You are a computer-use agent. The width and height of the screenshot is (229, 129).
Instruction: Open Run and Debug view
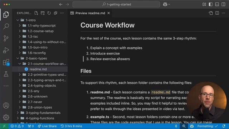click(6, 50)
